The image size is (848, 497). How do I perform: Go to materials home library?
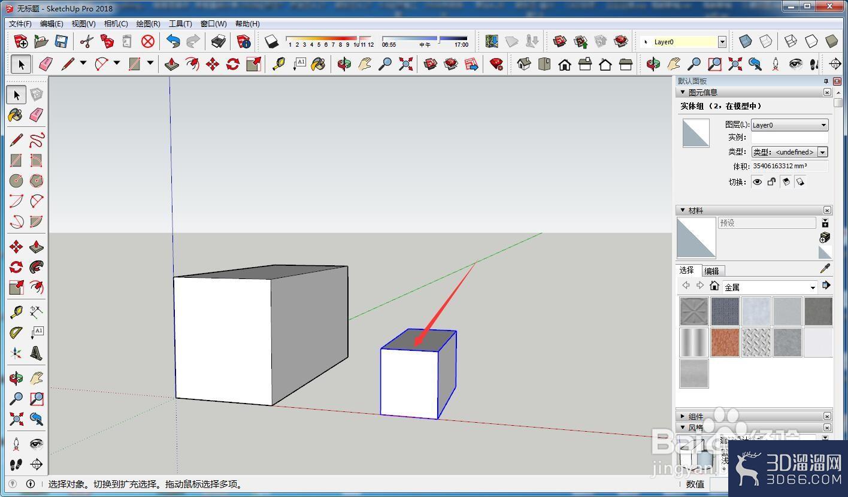(x=714, y=286)
